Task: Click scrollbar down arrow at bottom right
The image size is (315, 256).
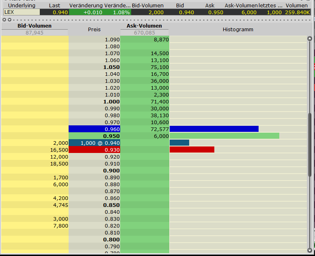Action: (x=310, y=250)
